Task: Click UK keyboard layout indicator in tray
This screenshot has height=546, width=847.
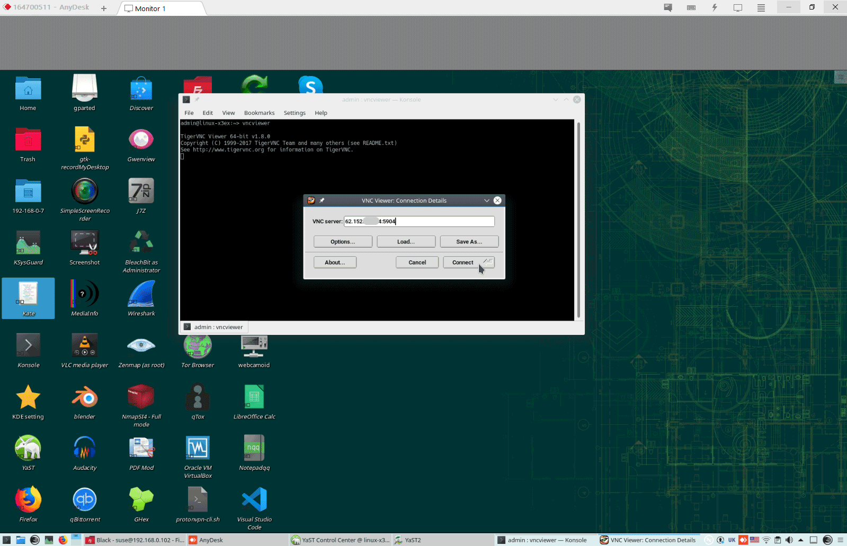Action: coord(732,540)
